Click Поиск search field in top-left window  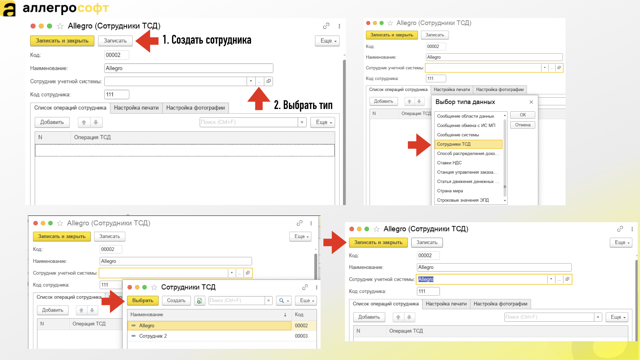249,122
